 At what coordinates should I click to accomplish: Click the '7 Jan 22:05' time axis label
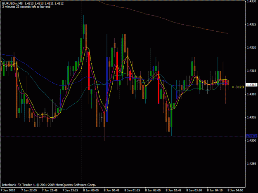(x=29, y=191)
